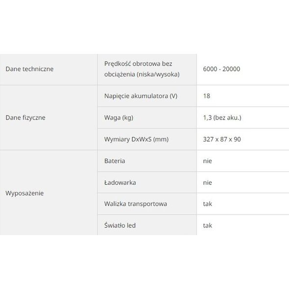The image size is (289, 289).
Task: Select the tak value for Światło led
Action: tap(207, 225)
